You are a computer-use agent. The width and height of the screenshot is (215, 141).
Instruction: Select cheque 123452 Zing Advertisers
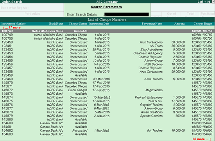[107, 49]
